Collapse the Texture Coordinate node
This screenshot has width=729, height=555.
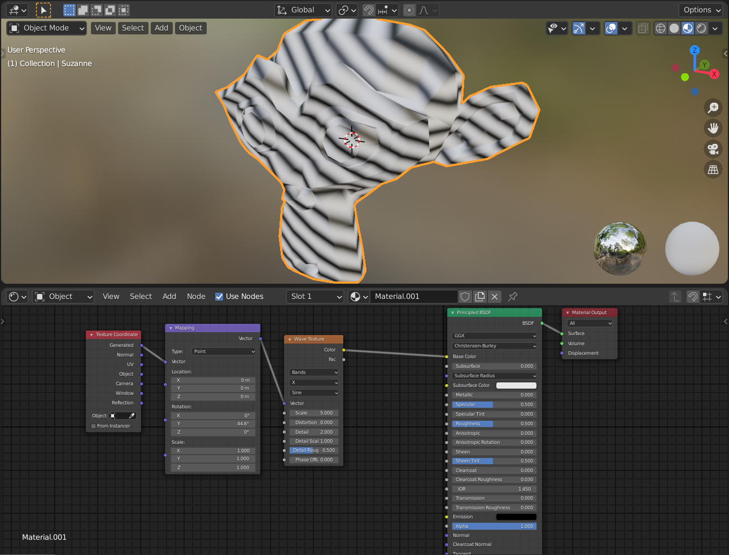[91, 335]
